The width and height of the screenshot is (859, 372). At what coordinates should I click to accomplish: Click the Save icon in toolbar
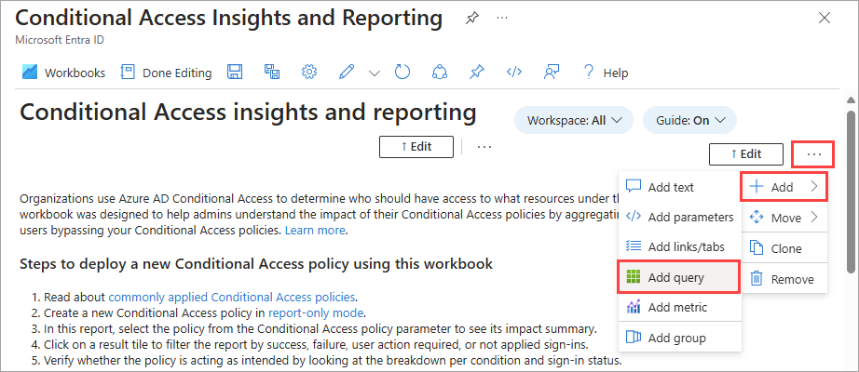point(236,72)
